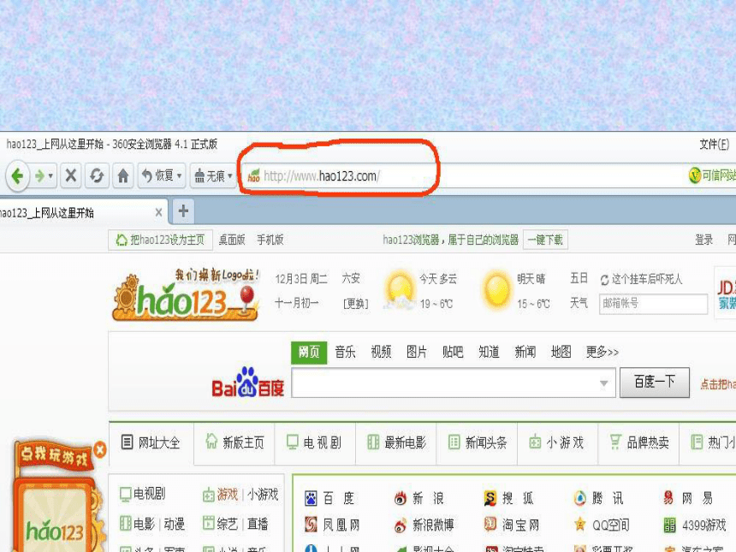Open the 网址大全 tab
This screenshot has height=552, width=736.
(x=151, y=442)
